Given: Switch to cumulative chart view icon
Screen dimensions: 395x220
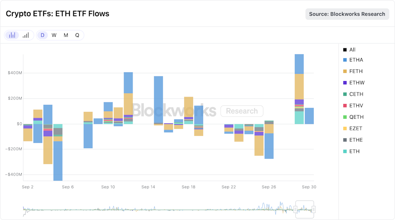Looking at the screenshot, I should coord(25,35).
